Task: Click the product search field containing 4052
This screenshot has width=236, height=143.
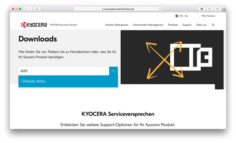Action: tap(64, 71)
